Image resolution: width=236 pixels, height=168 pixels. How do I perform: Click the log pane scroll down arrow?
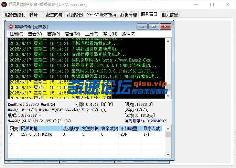tap(168, 96)
